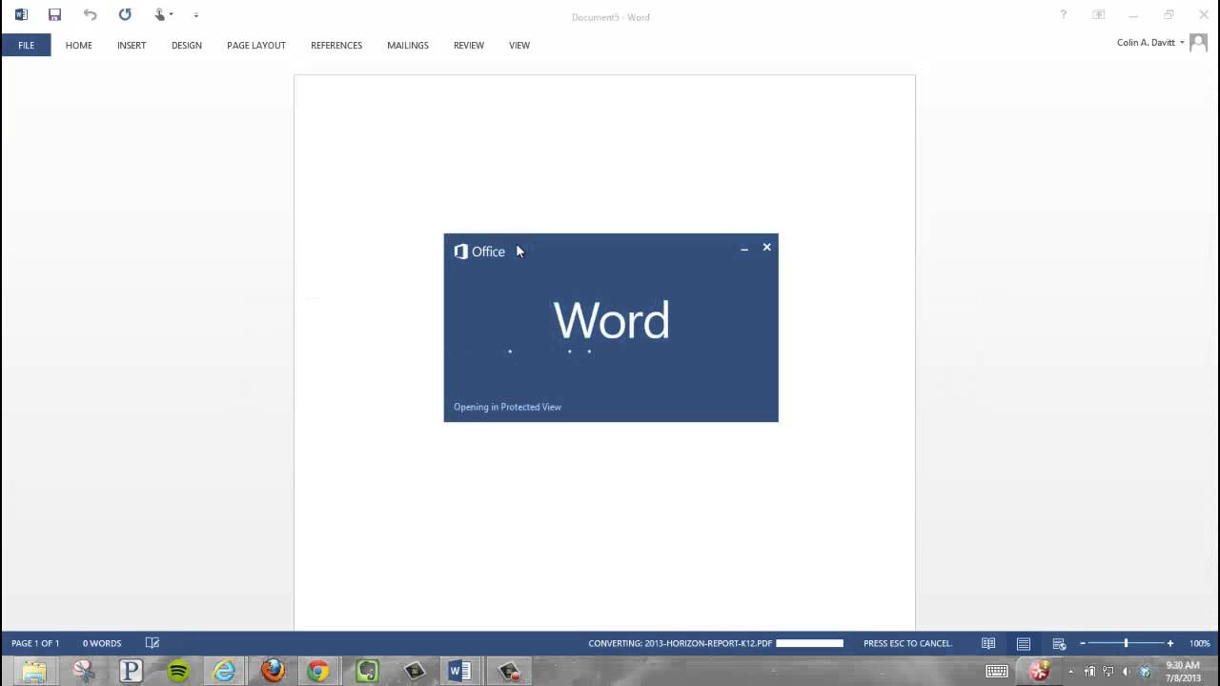Image resolution: width=1220 pixels, height=686 pixels.
Task: Switch to the REVIEW tab
Action: click(469, 45)
